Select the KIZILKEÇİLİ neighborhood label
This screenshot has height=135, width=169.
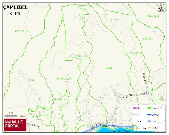[134, 53]
